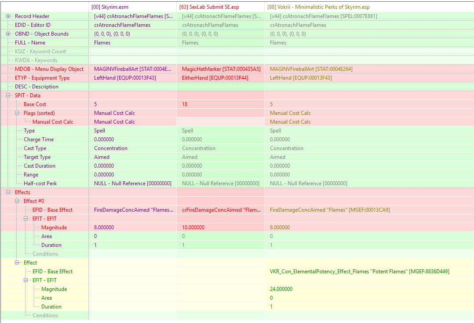Screen dimensions: 474x323
Task: Select the [88] Vokrii column header
Action: pyautogui.click(x=369, y=7)
